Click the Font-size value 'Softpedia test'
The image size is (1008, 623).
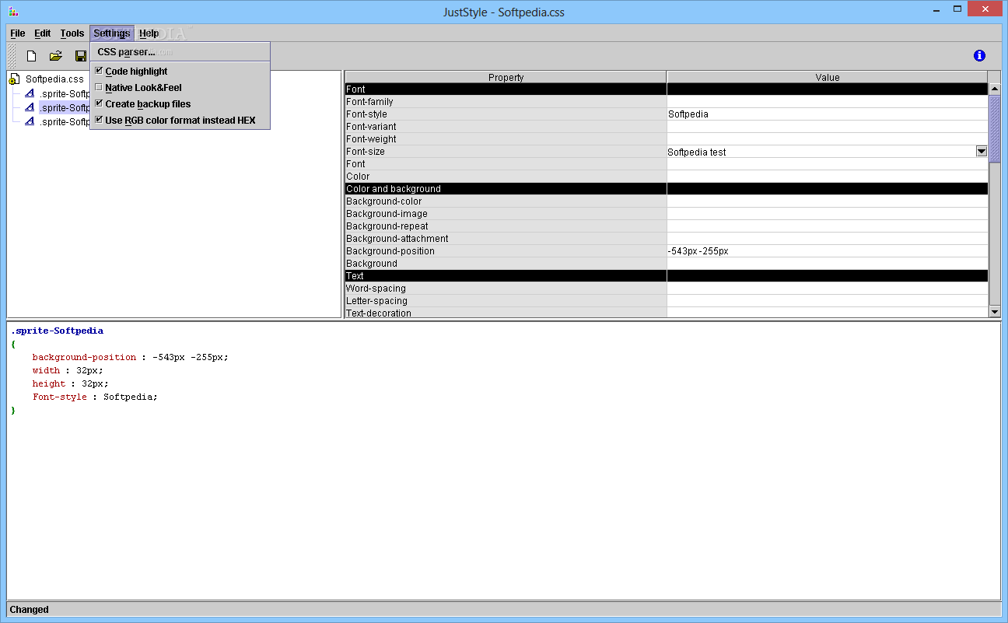click(x=821, y=152)
